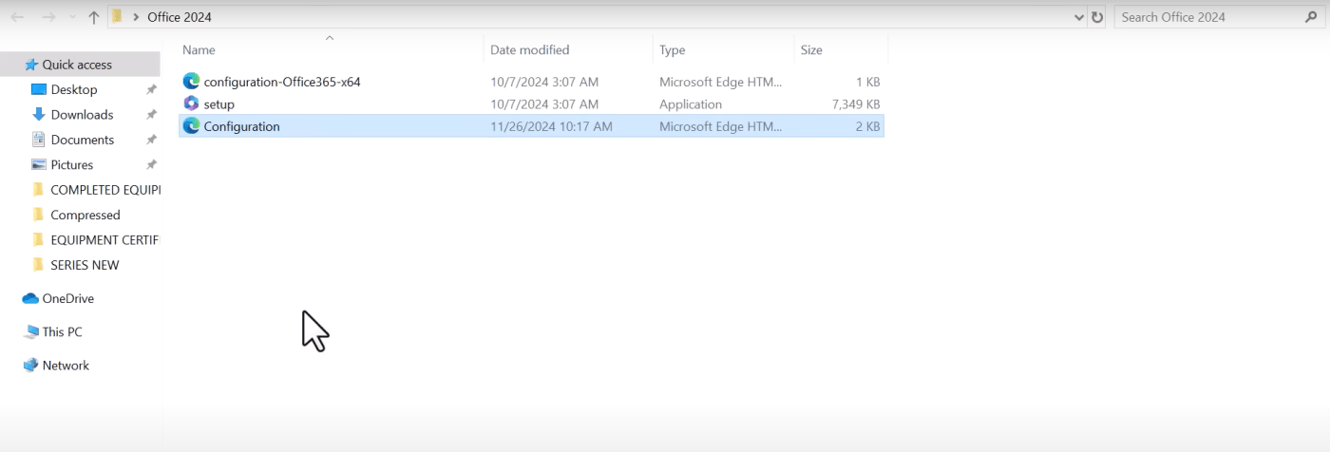Select the setup file name
Viewport: 1330px width, 452px height.
219,104
